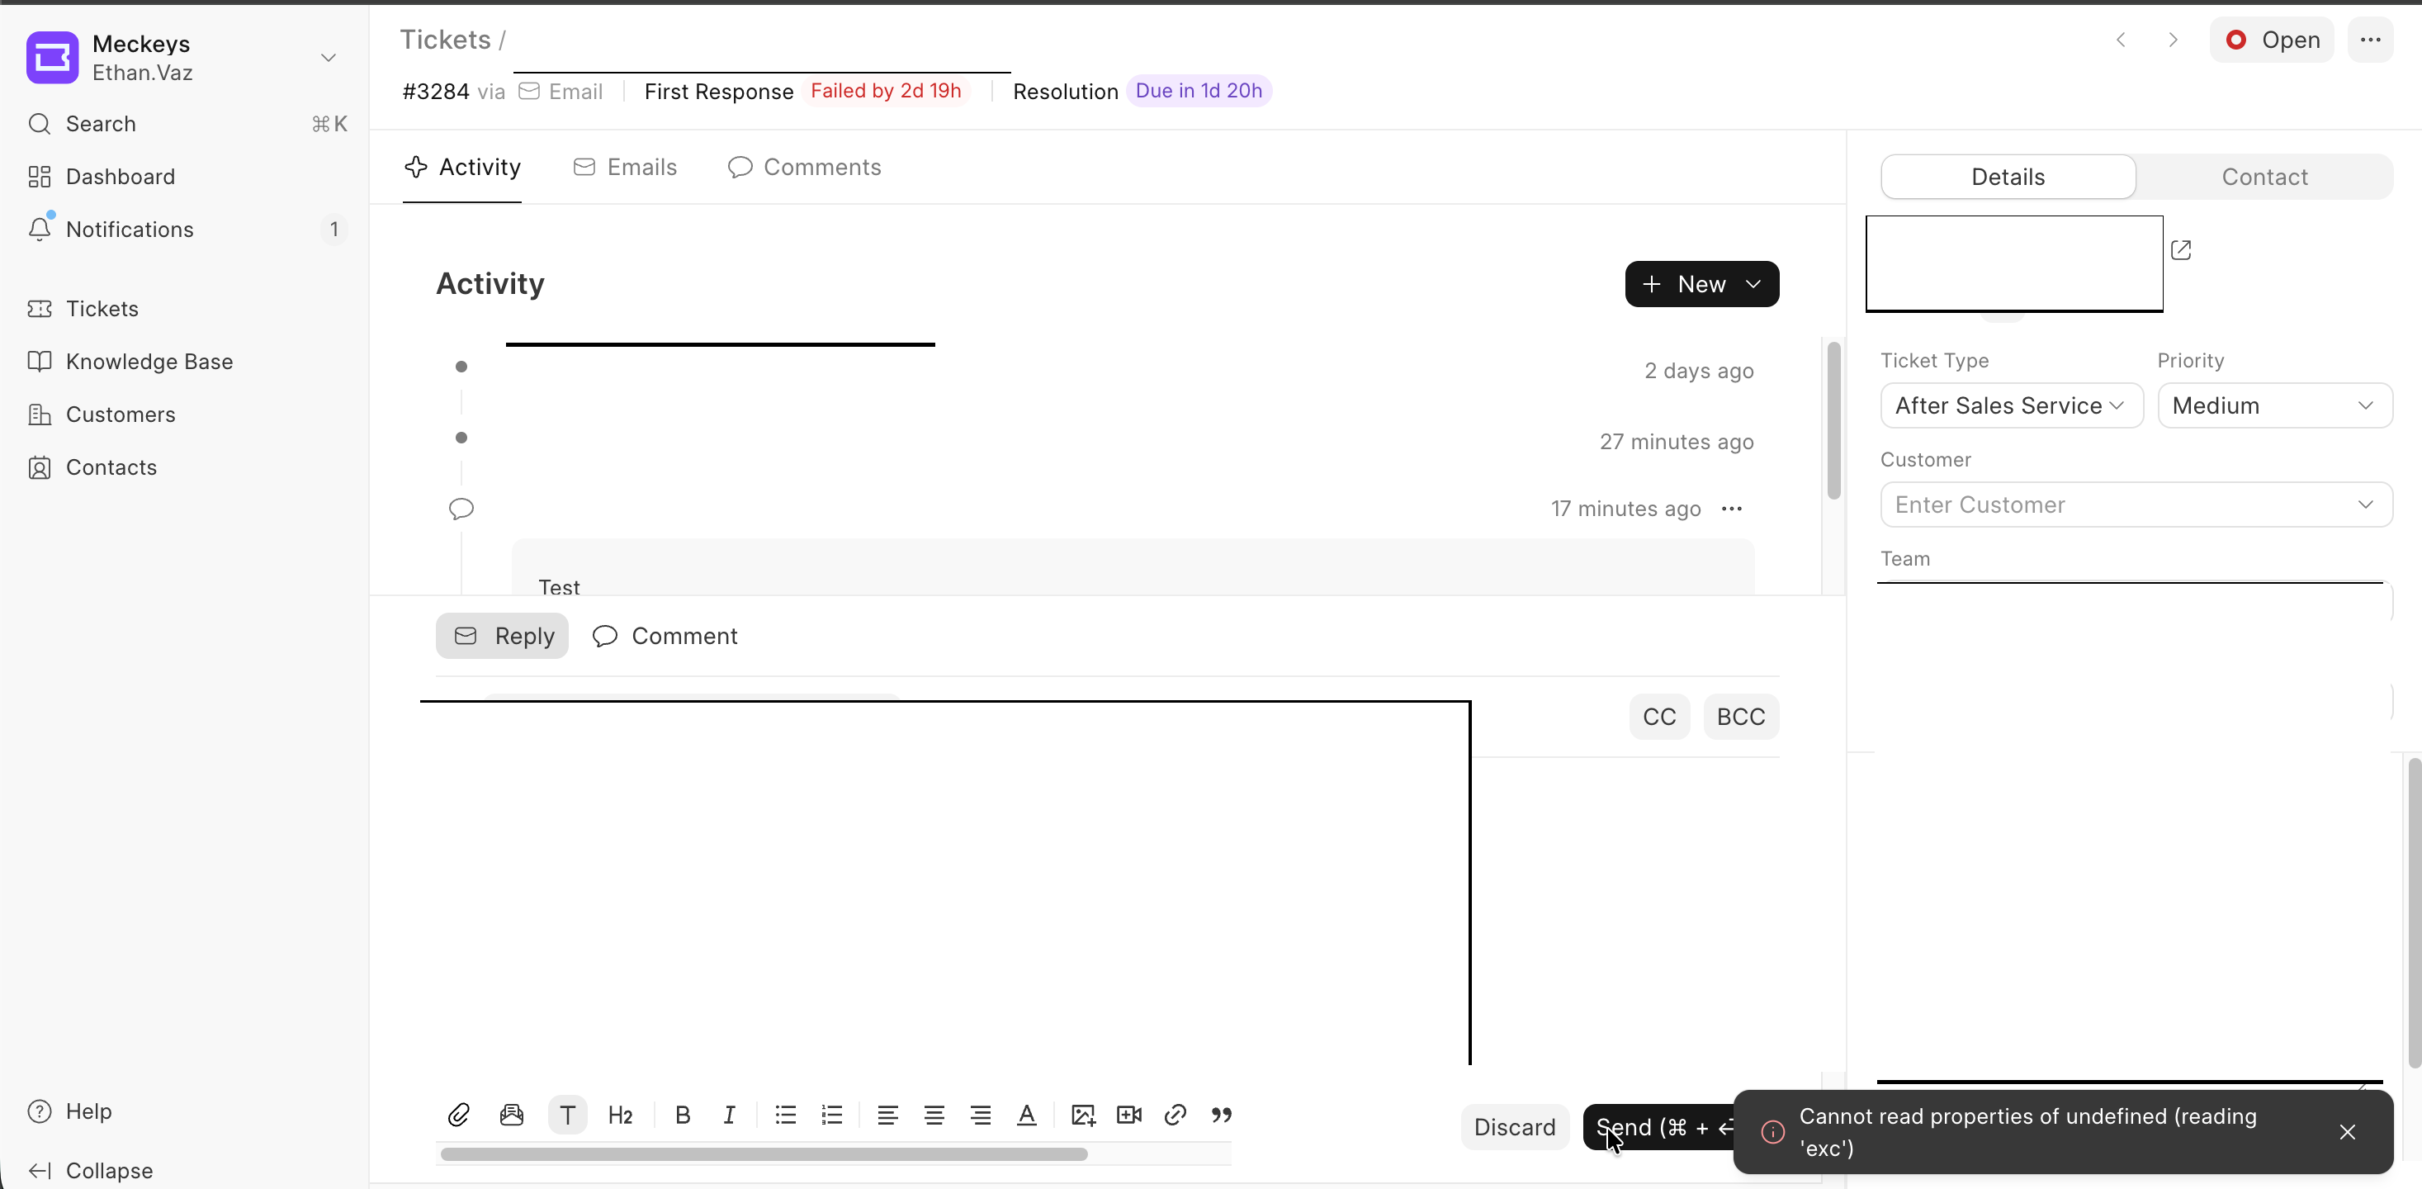Insert a video into the reply
This screenshot has height=1189, width=2422.
(1129, 1115)
